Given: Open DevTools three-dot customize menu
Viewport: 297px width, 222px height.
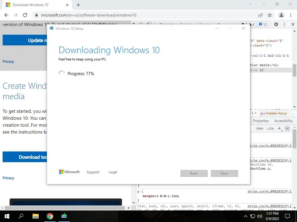Looking at the screenshot, I should click(284, 24).
